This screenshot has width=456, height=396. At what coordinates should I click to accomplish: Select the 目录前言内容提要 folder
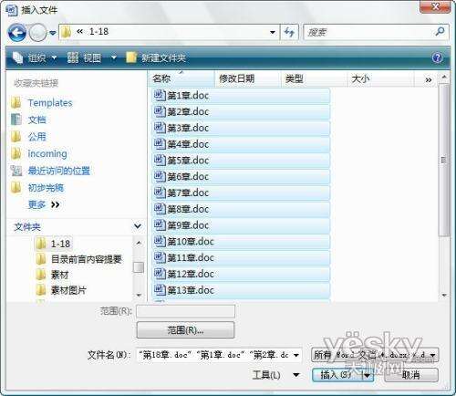[x=87, y=259]
